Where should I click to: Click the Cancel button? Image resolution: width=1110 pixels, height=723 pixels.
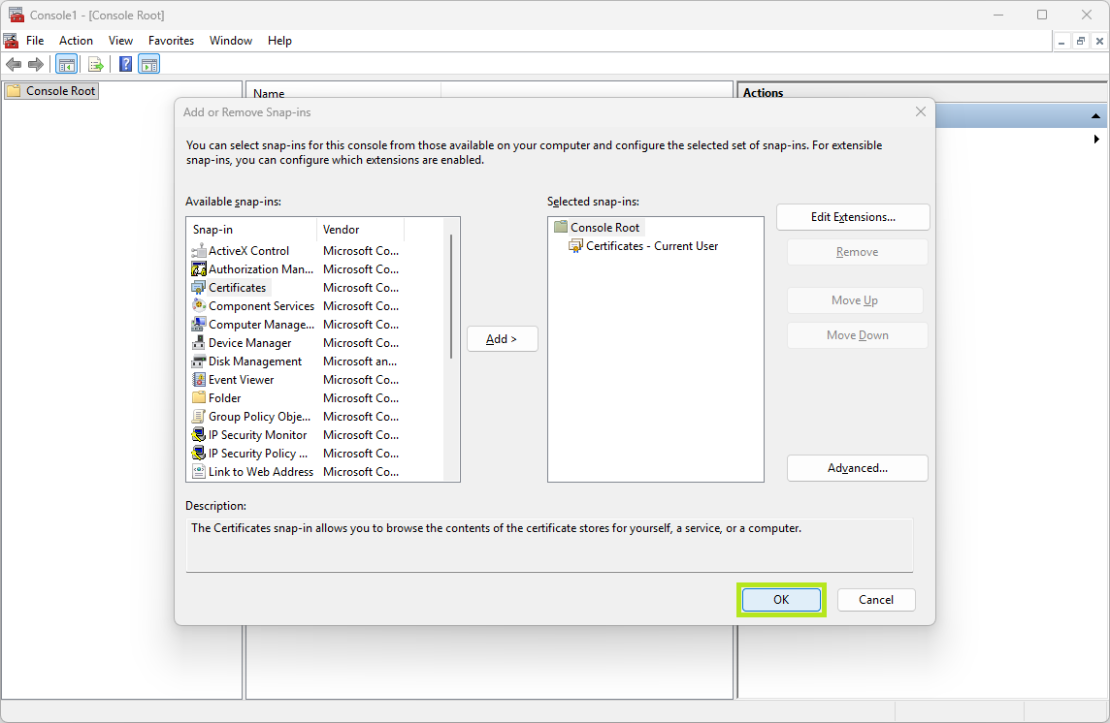(x=876, y=600)
